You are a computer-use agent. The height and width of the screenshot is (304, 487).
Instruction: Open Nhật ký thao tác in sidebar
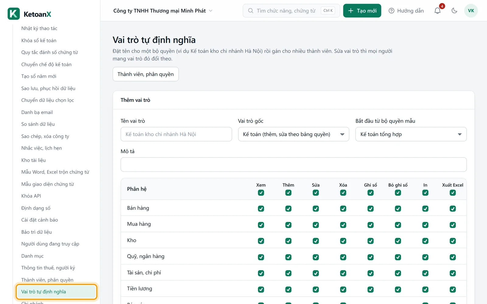[x=39, y=28]
